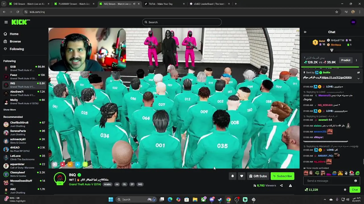The width and height of the screenshot is (364, 204).
Task: Click the green Subscribe button
Action: pos(282,176)
